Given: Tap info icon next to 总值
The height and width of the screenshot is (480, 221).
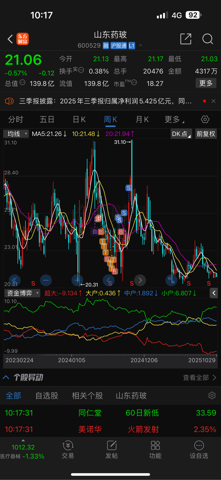Looking at the screenshot, I should (x=22, y=83).
